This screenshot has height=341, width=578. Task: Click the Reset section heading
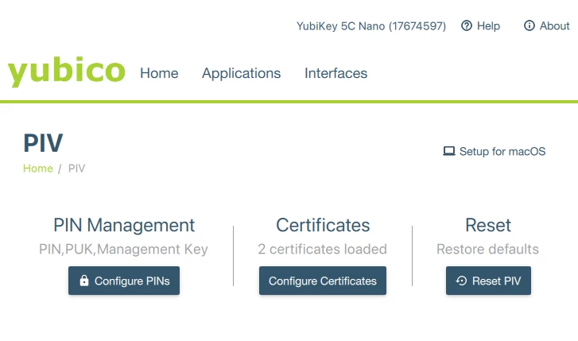[x=488, y=225]
